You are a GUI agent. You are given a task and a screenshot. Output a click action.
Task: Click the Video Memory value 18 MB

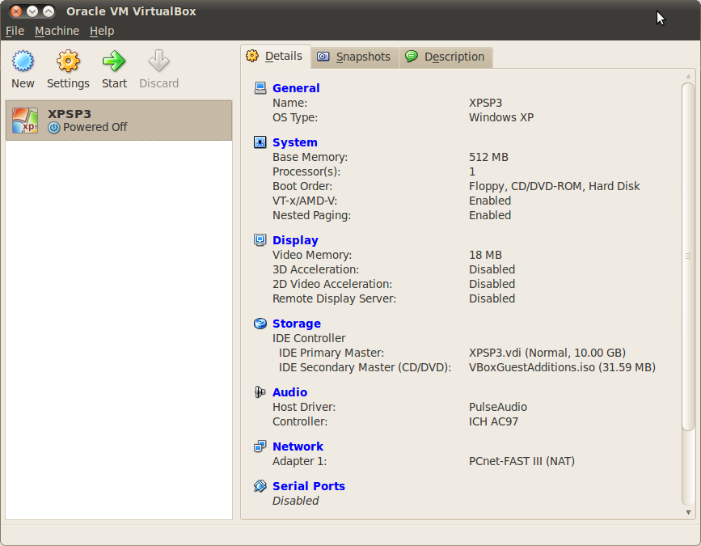485,255
